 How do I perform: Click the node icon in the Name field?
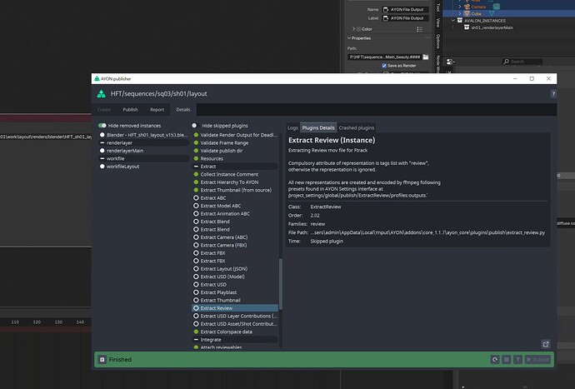pyautogui.click(x=386, y=9)
